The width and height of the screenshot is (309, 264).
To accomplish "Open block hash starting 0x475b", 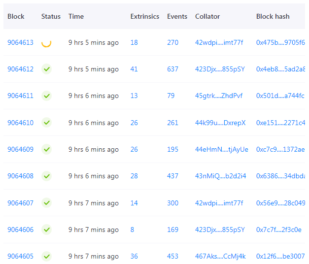I will click(280, 42).
